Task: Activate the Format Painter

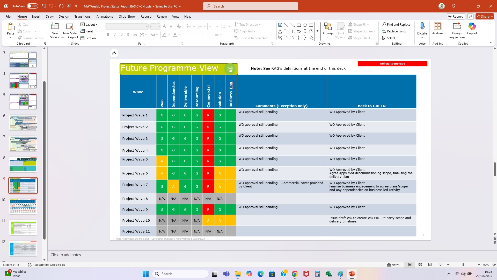Action: coord(30,38)
